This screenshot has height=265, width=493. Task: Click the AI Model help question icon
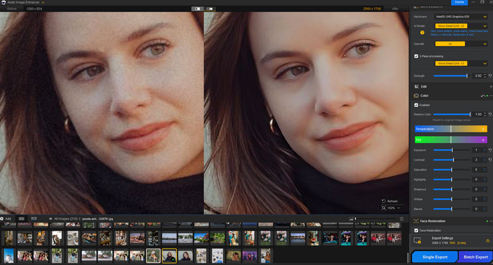point(422,33)
